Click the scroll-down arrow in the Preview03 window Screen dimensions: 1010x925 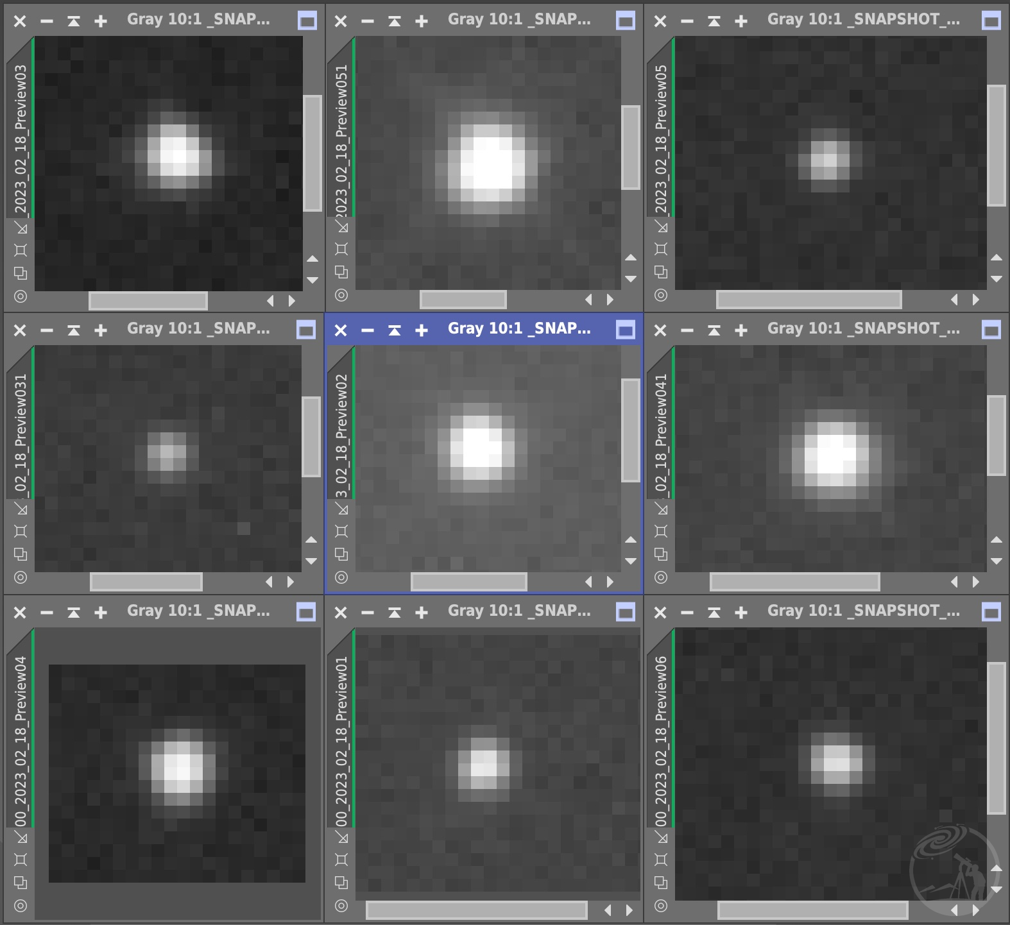tap(312, 280)
